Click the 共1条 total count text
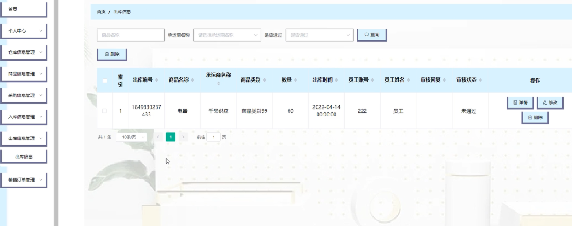The height and width of the screenshot is (226, 572). coord(105,137)
